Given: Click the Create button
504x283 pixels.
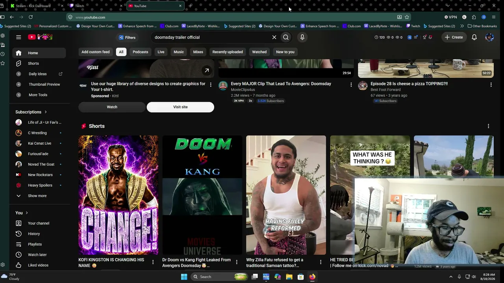Looking at the screenshot, I should [454, 37].
